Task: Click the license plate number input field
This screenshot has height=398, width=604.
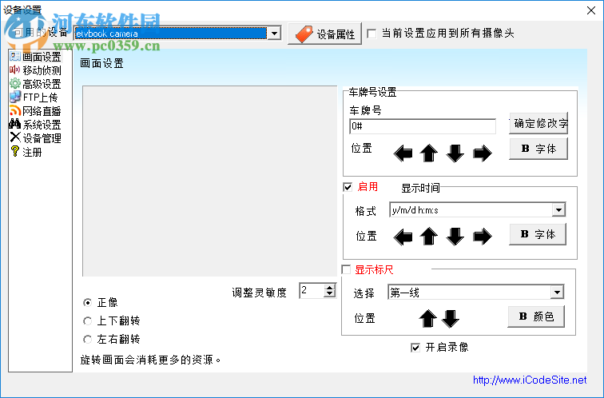Action: 423,126
